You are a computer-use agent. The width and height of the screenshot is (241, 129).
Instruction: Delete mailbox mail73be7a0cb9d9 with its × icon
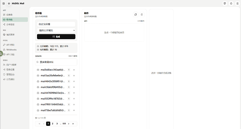click(x=74, y=110)
